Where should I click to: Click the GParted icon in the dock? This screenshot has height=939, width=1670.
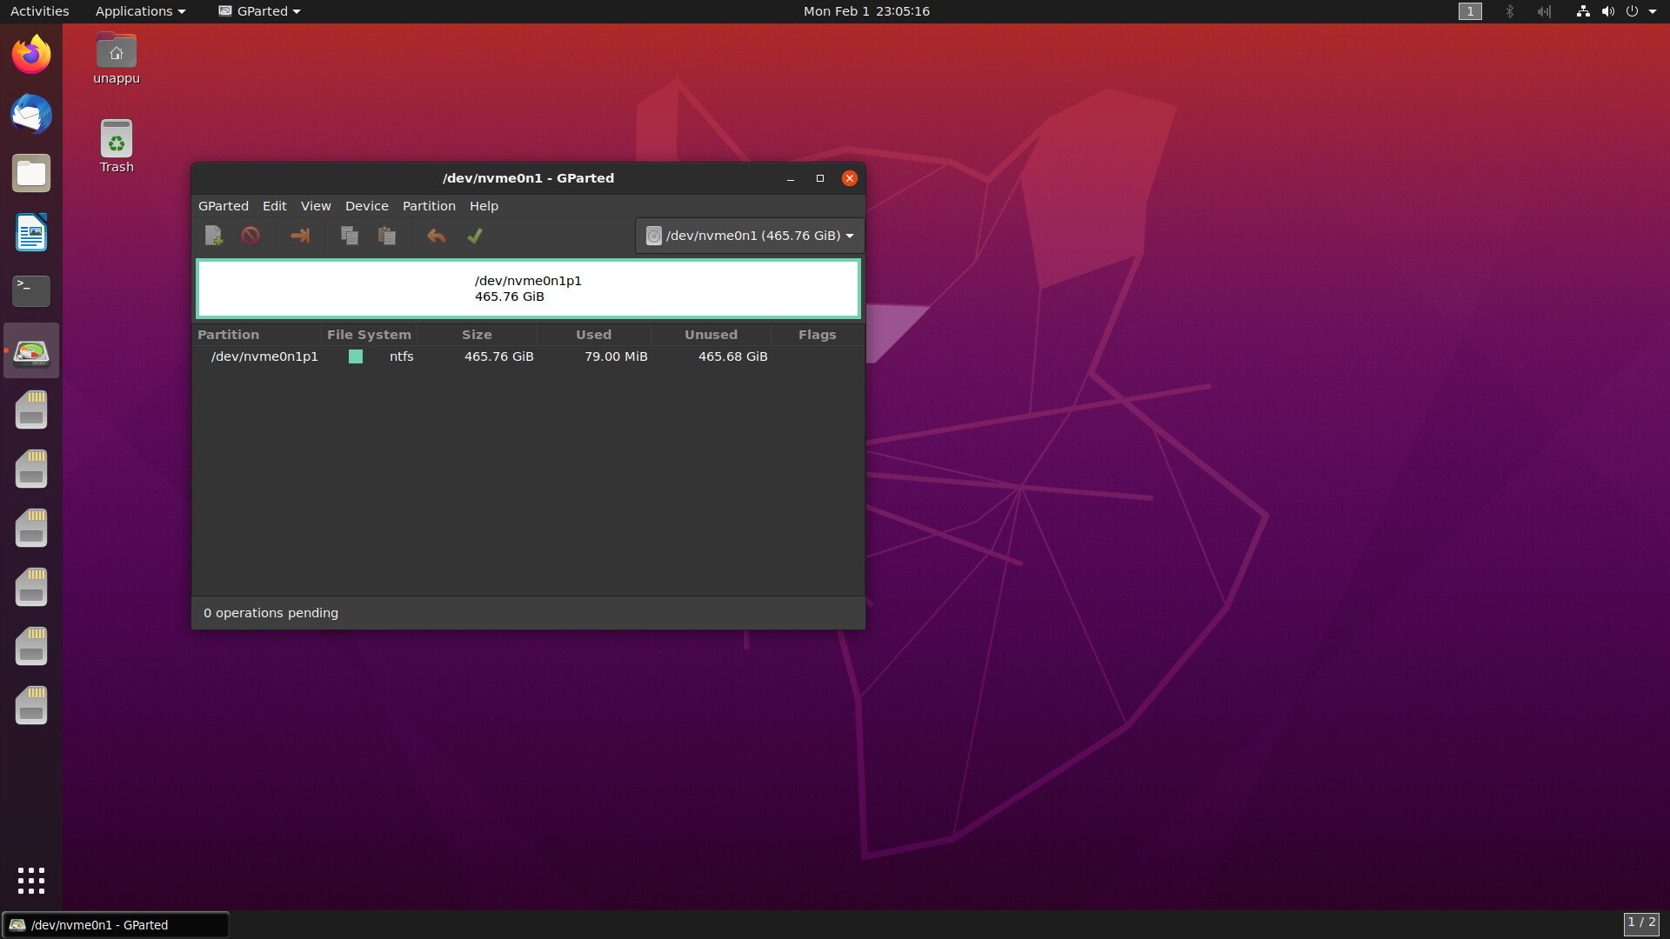click(x=31, y=350)
